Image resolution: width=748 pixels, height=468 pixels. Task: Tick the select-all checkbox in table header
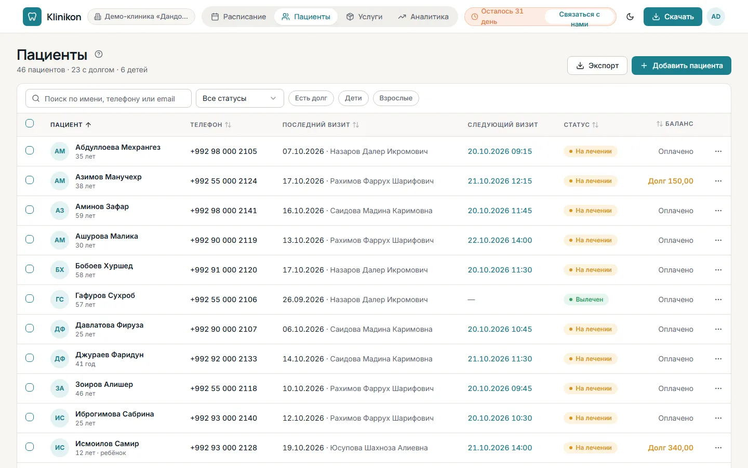(x=30, y=123)
